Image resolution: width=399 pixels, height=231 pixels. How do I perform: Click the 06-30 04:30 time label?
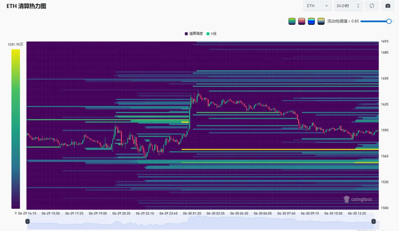pyautogui.click(x=239, y=213)
